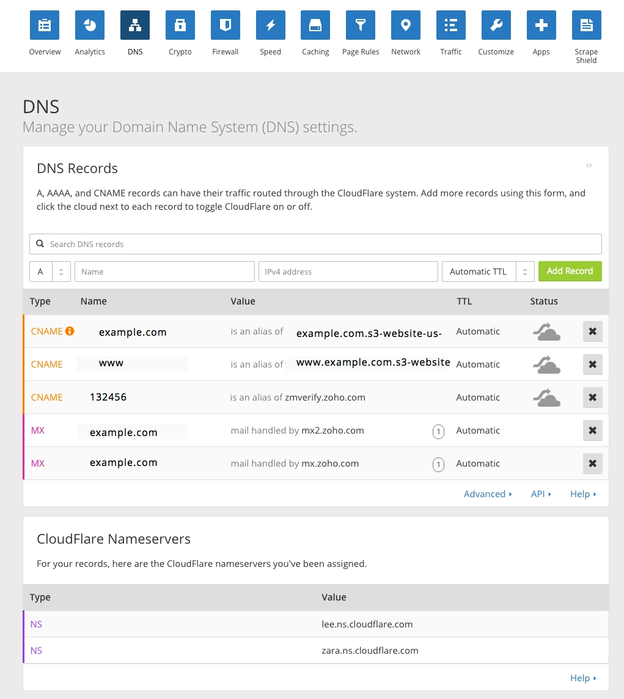Click Automatic TTL of 132456 record
This screenshot has height=699, width=624.
tap(478, 397)
